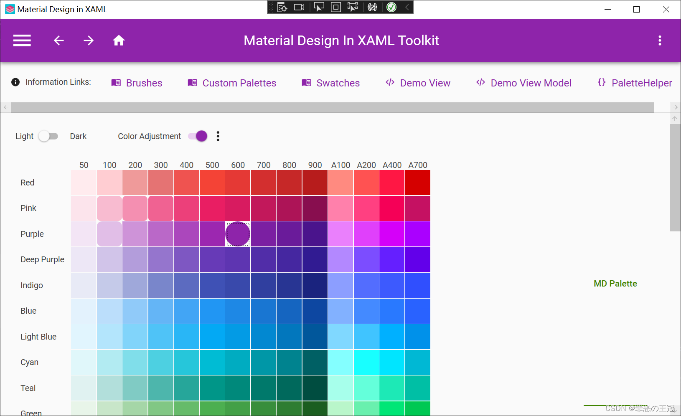Select the Blue 400 color swatch

[186, 311]
